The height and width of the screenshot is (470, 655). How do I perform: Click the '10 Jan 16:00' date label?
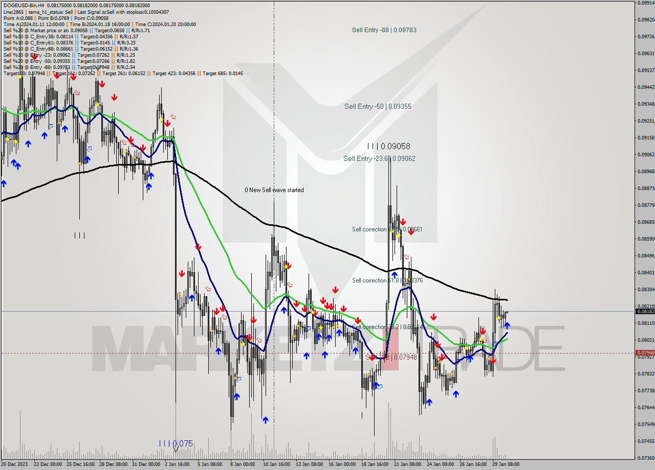[x=277, y=464]
